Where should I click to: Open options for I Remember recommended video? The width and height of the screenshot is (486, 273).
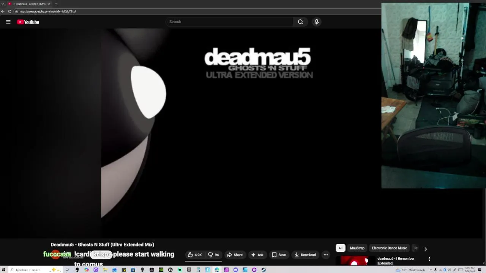(x=429, y=259)
